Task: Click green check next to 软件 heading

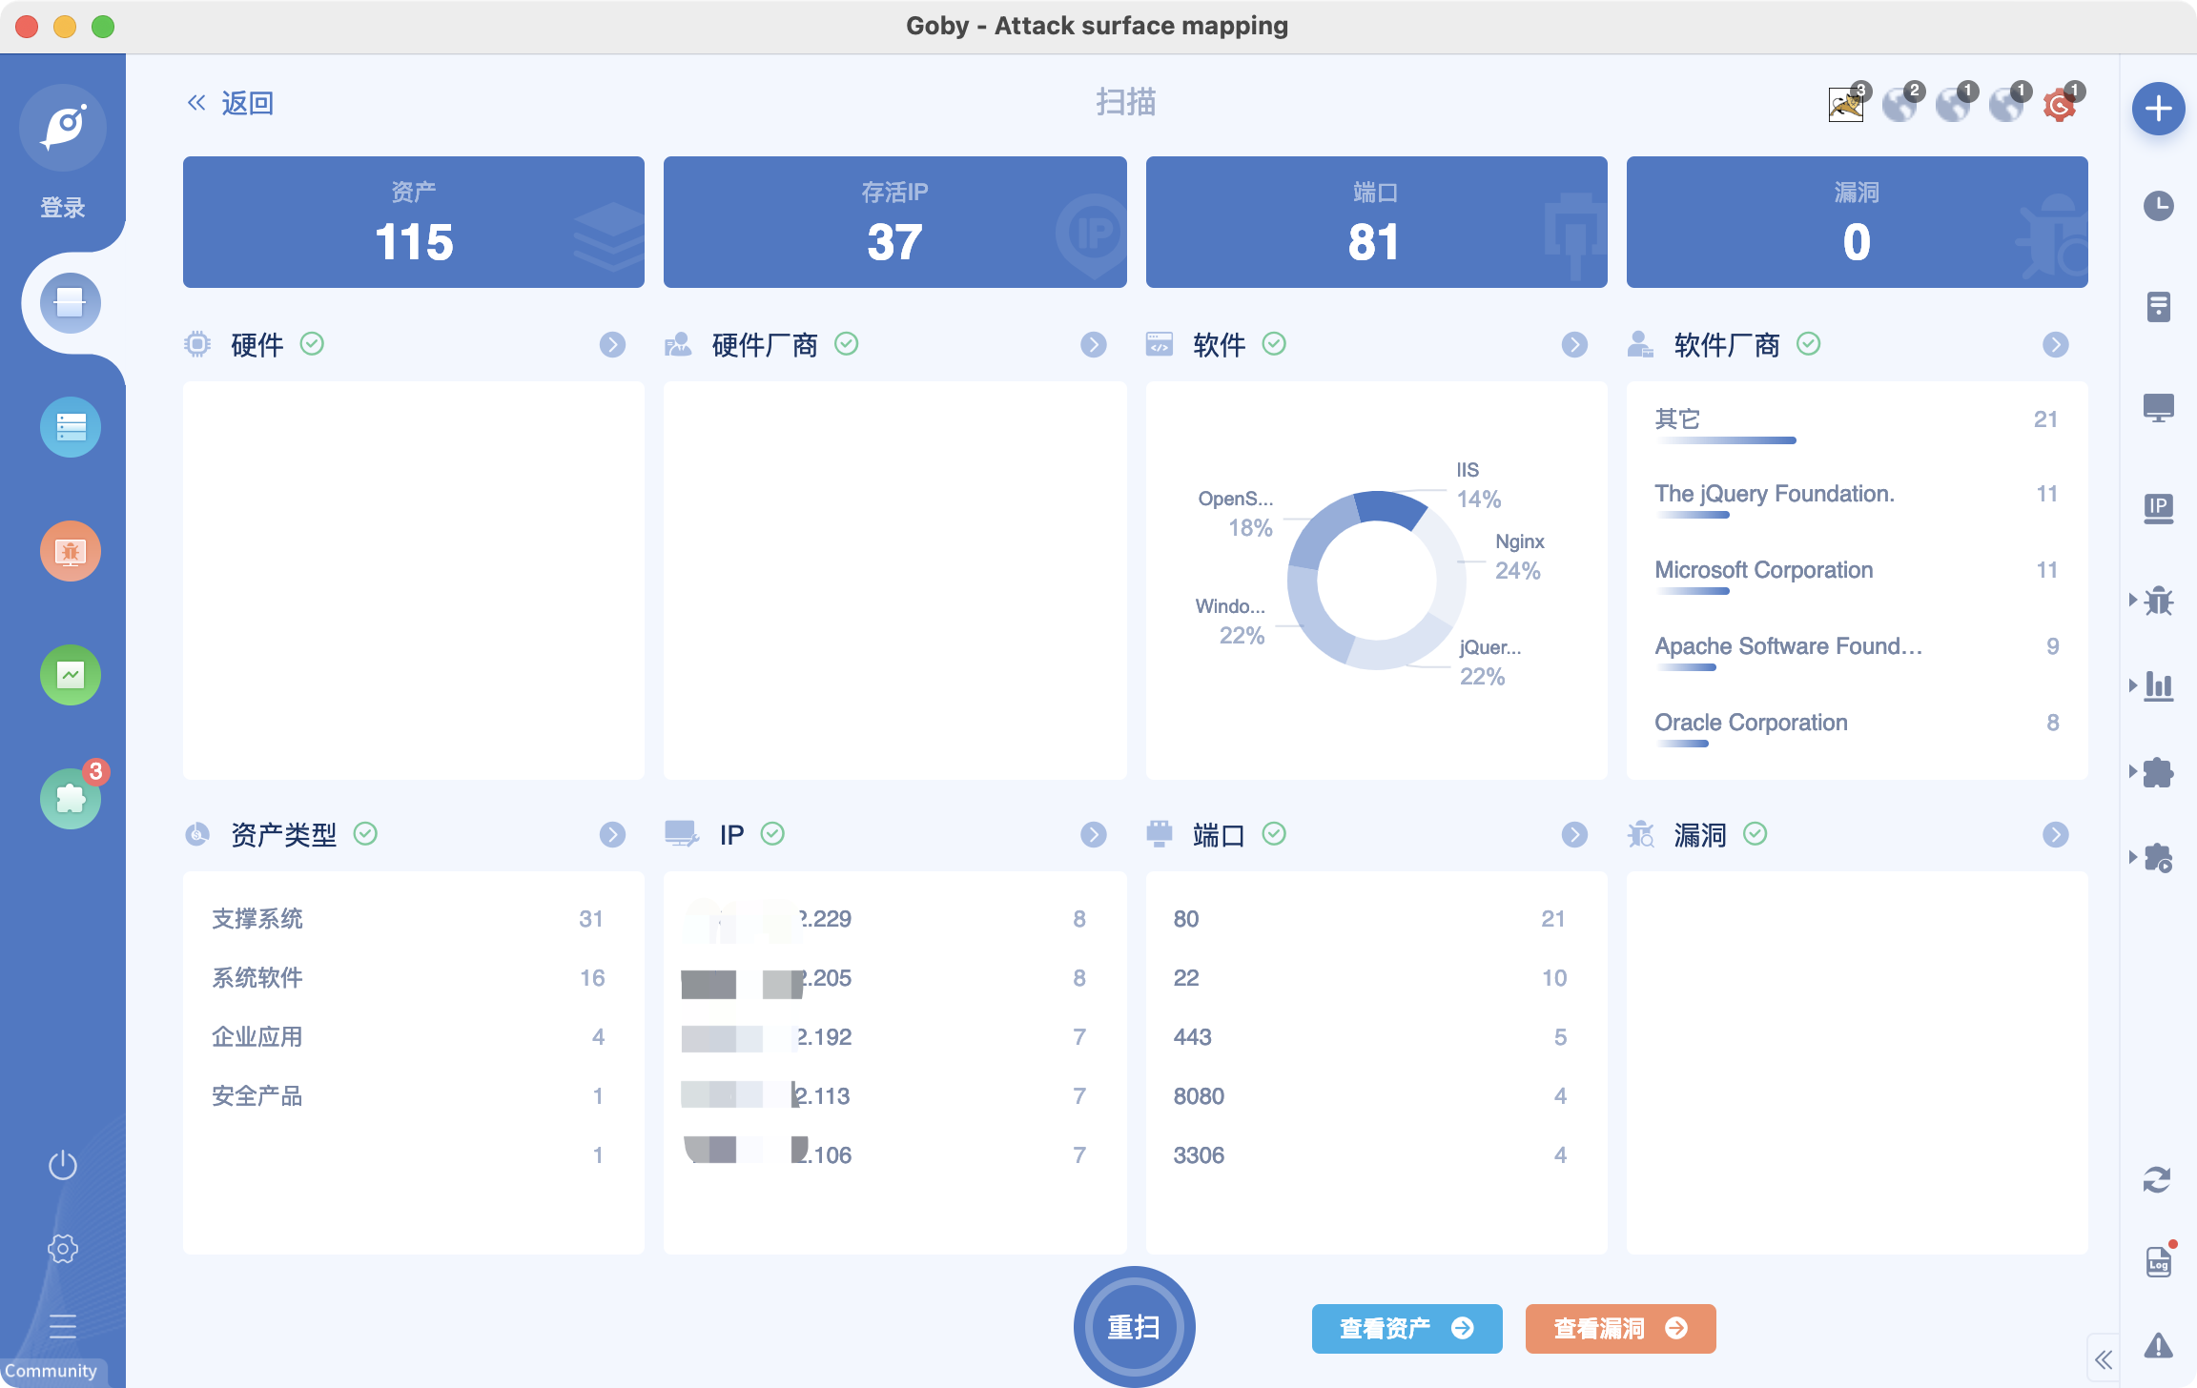Action: pos(1274,343)
